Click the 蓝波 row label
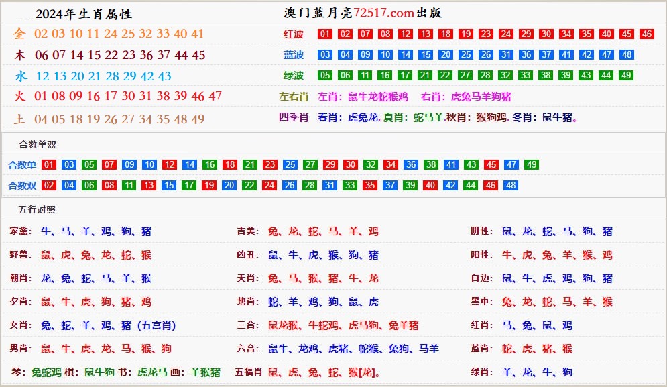The image size is (667, 387). [294, 55]
